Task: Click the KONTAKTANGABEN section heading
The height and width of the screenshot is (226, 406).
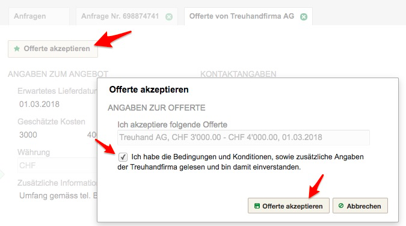Action: click(x=238, y=74)
